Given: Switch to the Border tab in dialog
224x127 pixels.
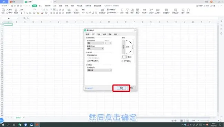Looking at the screenshot, I should (104, 34).
